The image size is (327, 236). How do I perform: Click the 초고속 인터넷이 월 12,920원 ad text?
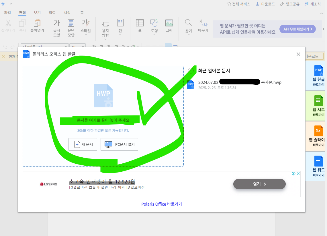pyautogui.click(x=102, y=182)
